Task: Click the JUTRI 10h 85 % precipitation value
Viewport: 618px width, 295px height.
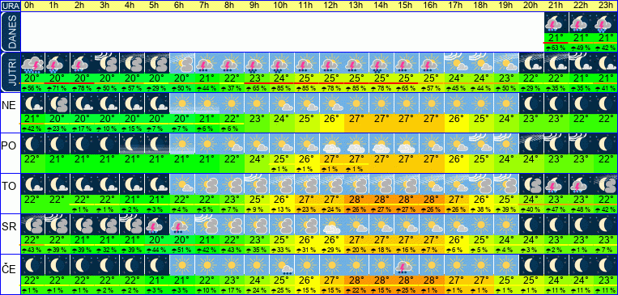Action: click(x=282, y=89)
